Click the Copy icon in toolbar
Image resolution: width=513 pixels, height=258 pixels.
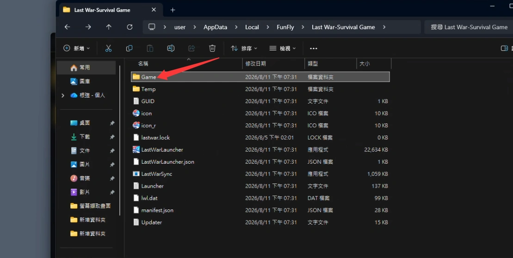click(129, 49)
